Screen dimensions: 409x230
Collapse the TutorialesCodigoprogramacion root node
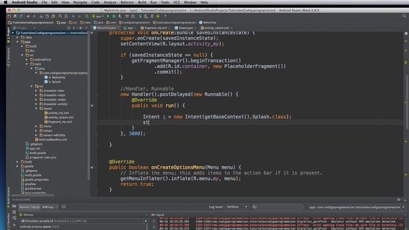coord(13,33)
